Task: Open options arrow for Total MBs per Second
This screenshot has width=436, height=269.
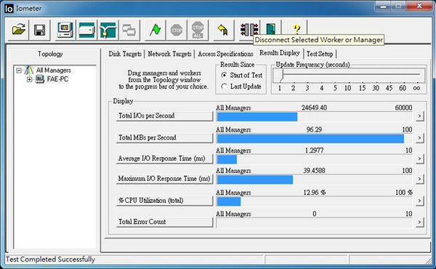Action: click(x=419, y=138)
